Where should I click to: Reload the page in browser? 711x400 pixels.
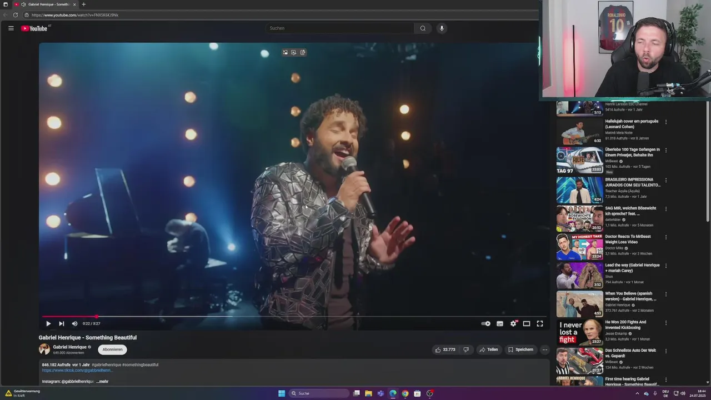point(16,15)
